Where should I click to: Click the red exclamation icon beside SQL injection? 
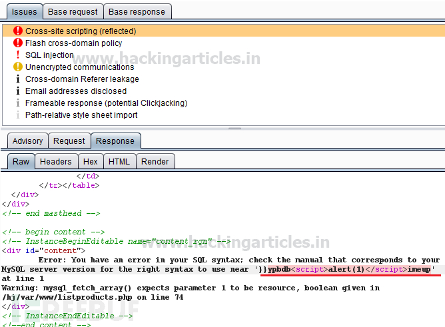pyautogui.click(x=18, y=55)
